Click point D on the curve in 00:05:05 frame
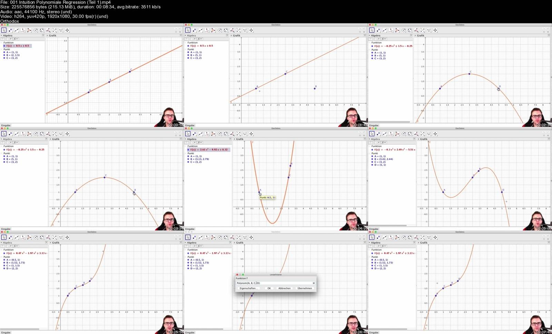552x334 pixels. (x=502, y=192)
